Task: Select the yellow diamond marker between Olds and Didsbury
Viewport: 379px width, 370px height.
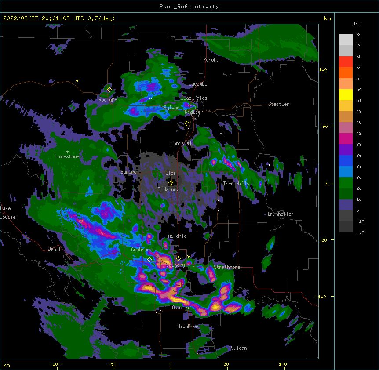Action: 171,183
